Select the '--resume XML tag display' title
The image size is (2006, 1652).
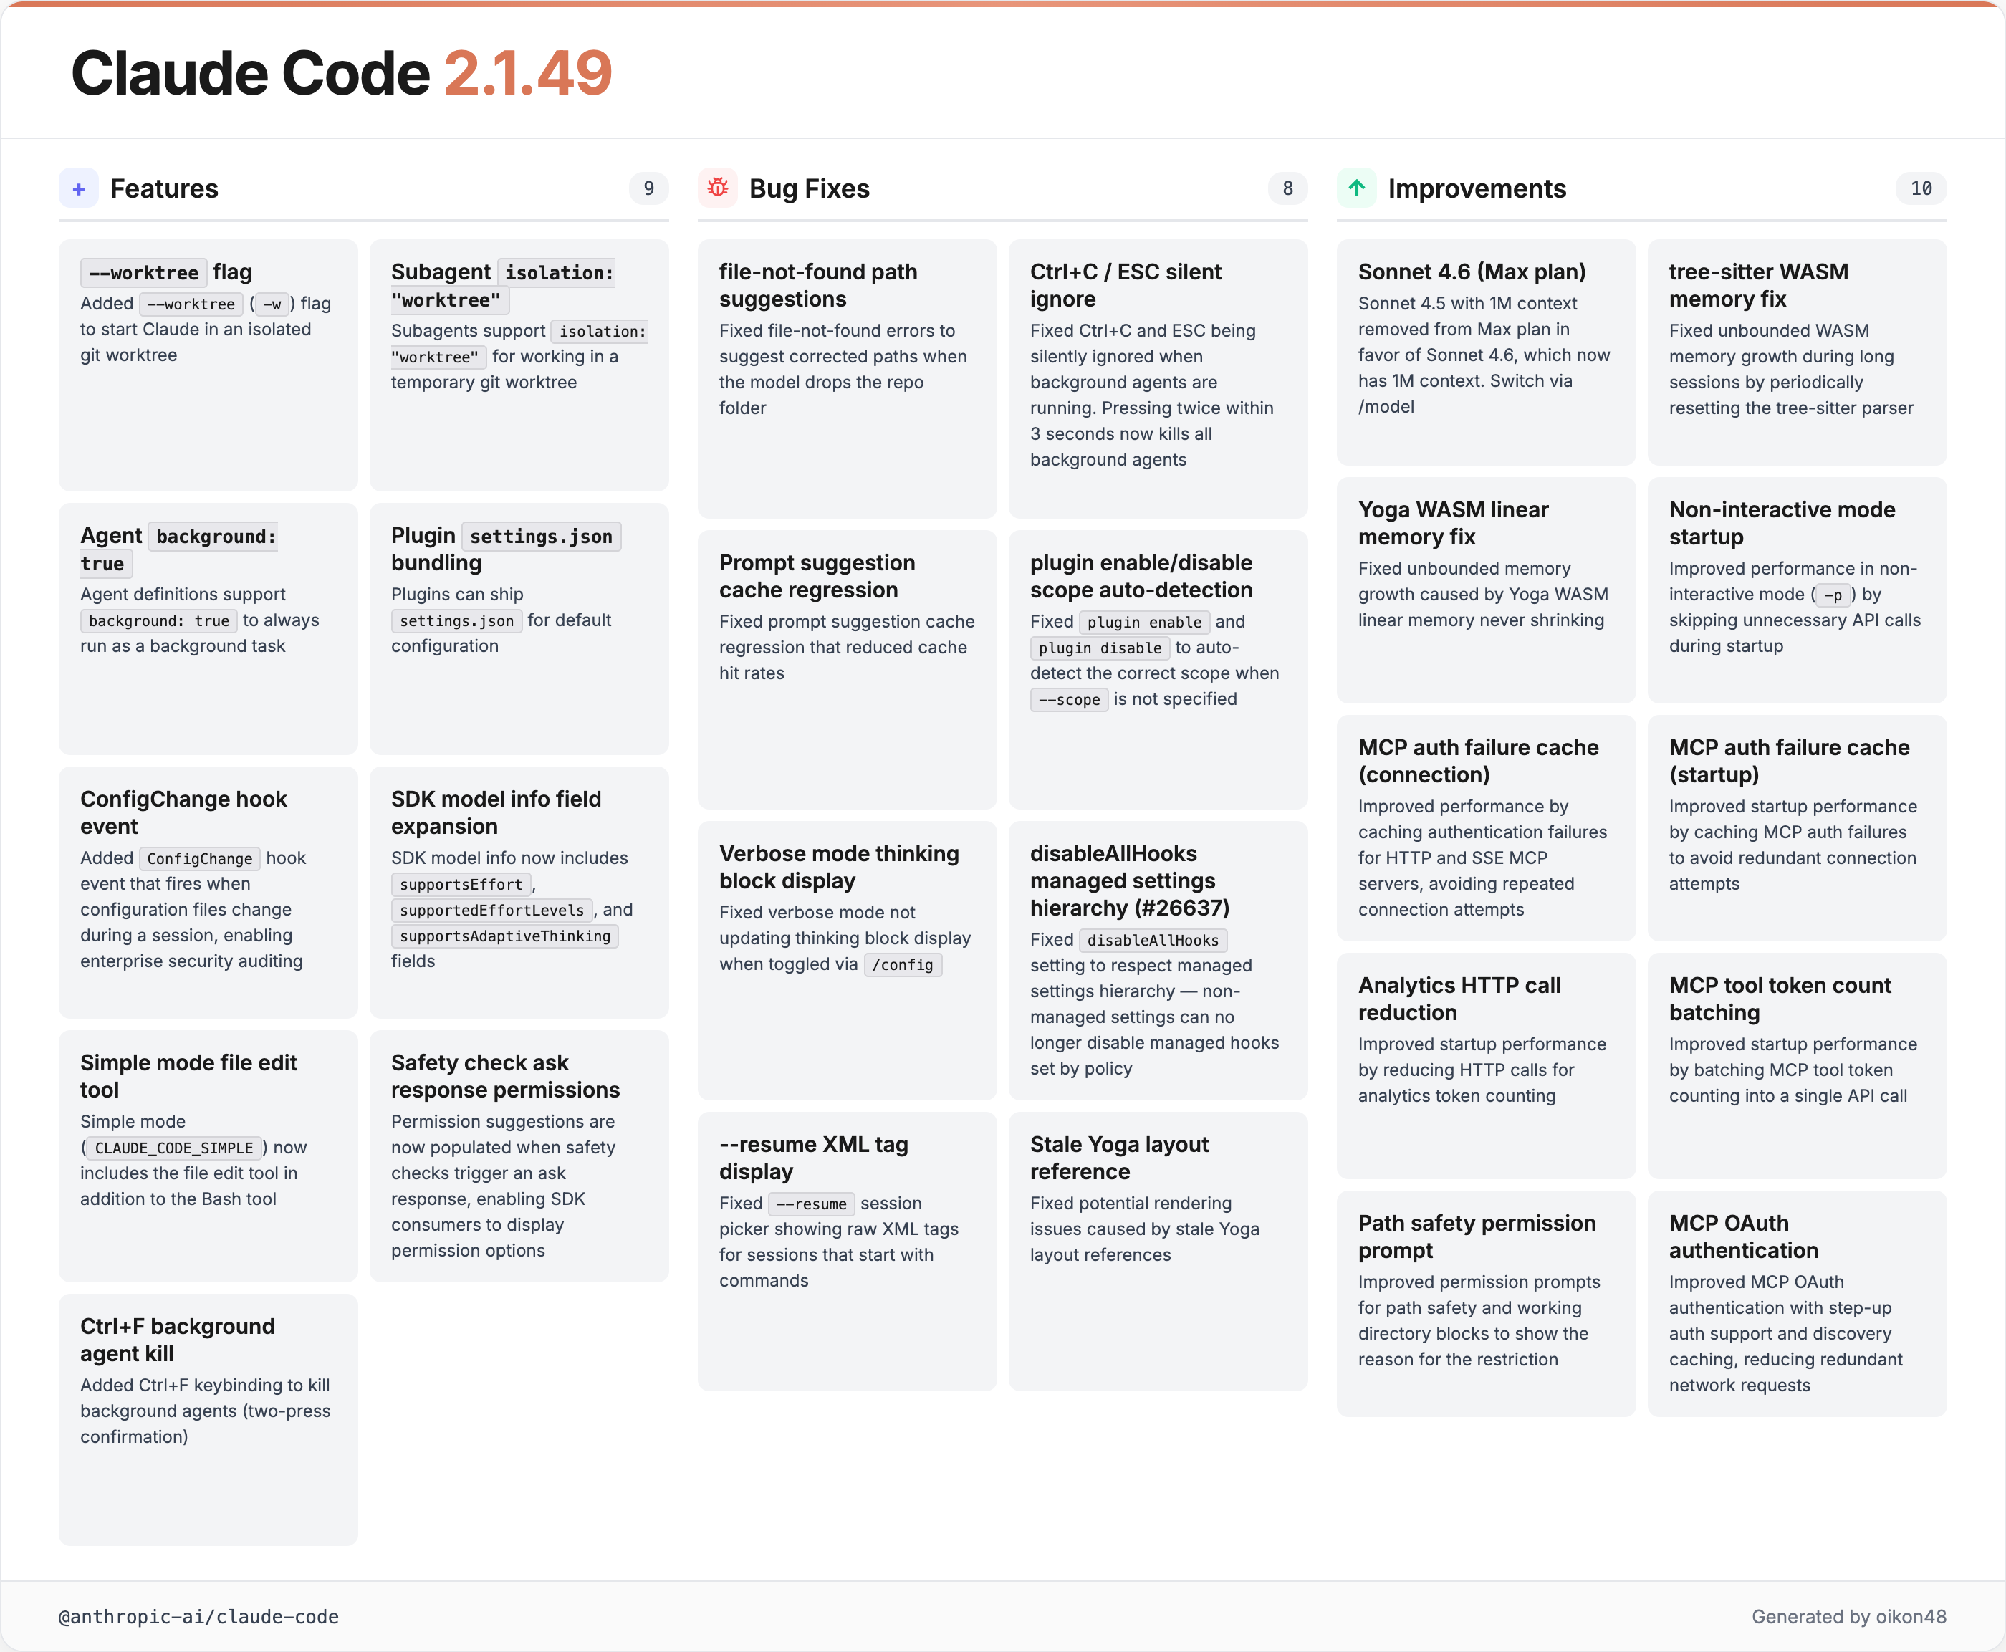tap(814, 1158)
